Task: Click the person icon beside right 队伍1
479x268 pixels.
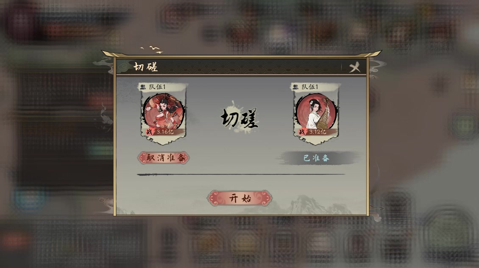Action: point(295,87)
